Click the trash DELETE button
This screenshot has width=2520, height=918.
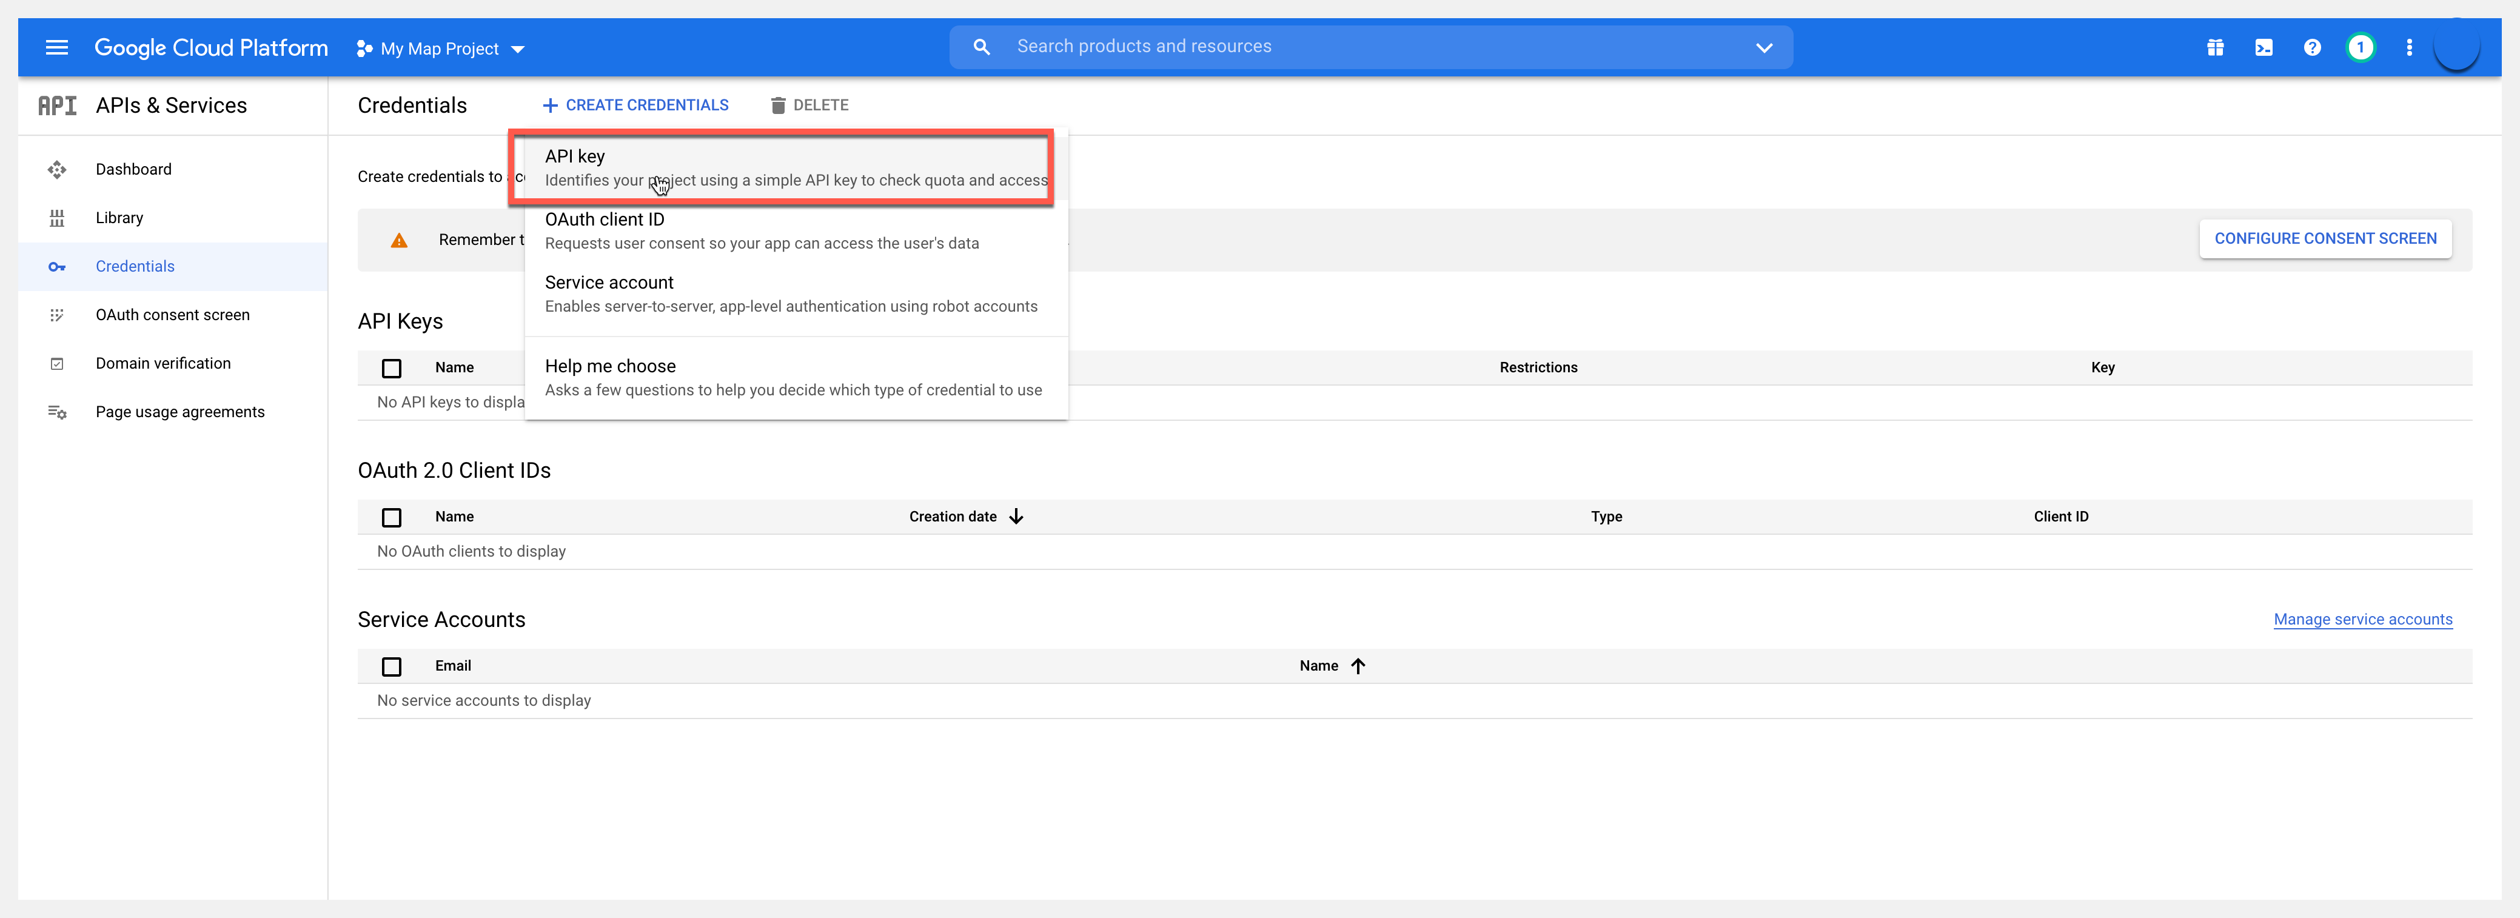(x=809, y=105)
